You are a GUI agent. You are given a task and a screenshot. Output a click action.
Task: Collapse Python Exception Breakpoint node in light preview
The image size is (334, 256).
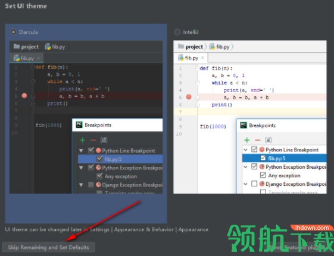click(x=246, y=167)
